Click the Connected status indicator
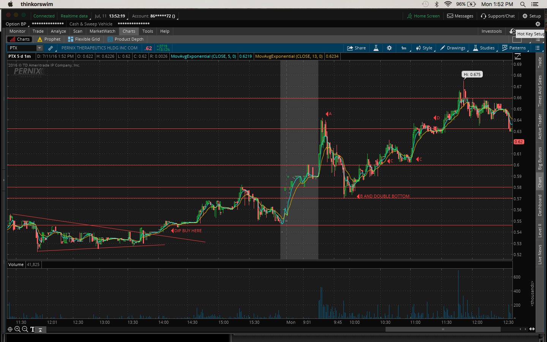547x342 pixels. click(44, 16)
